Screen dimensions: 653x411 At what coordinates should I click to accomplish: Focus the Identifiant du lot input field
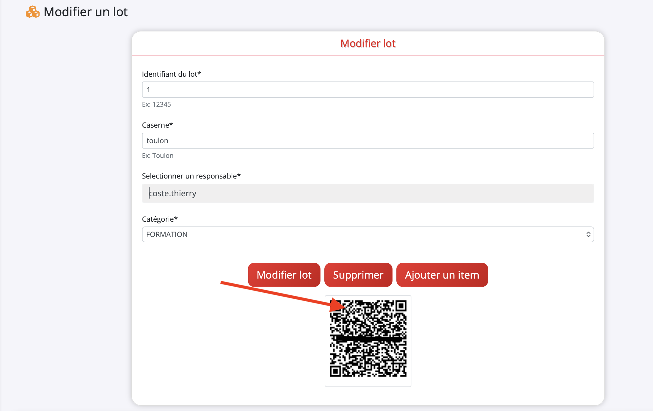click(368, 90)
